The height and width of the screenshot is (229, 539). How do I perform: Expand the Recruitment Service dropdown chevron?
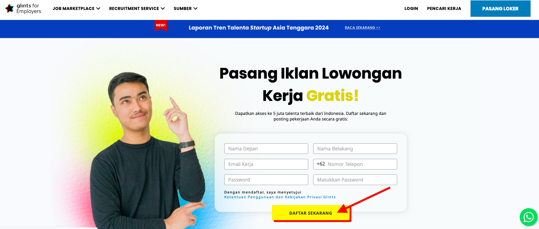163,8
